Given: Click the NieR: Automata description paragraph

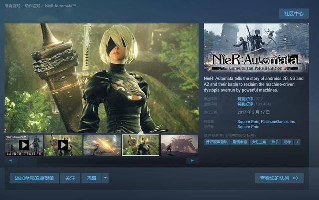Looking at the screenshot, I should click(x=254, y=84).
